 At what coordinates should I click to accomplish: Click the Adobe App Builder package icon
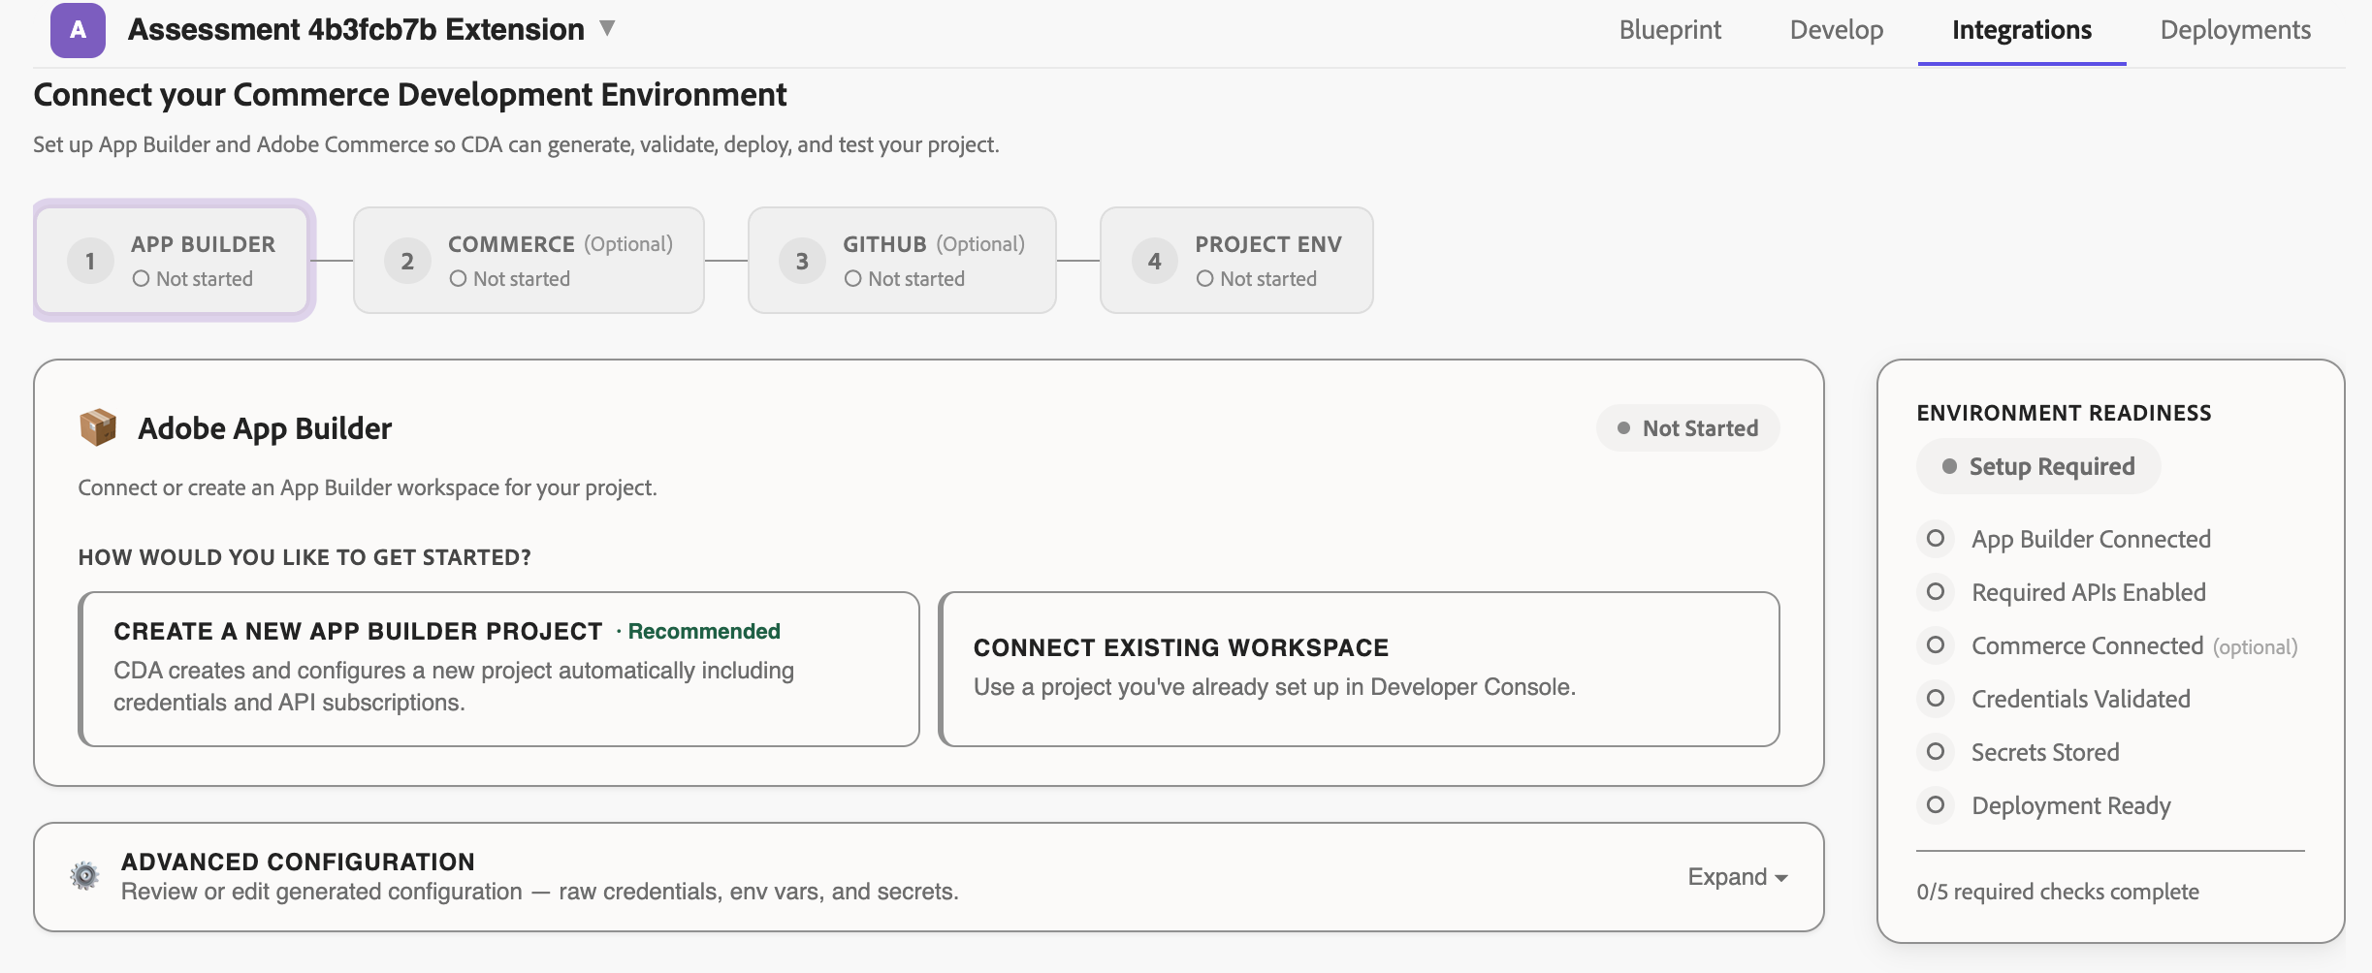pyautogui.click(x=98, y=427)
